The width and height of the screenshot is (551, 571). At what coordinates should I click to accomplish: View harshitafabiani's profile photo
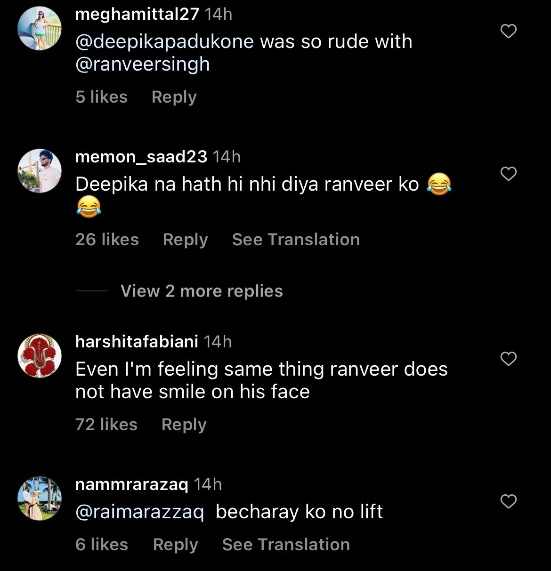[40, 356]
